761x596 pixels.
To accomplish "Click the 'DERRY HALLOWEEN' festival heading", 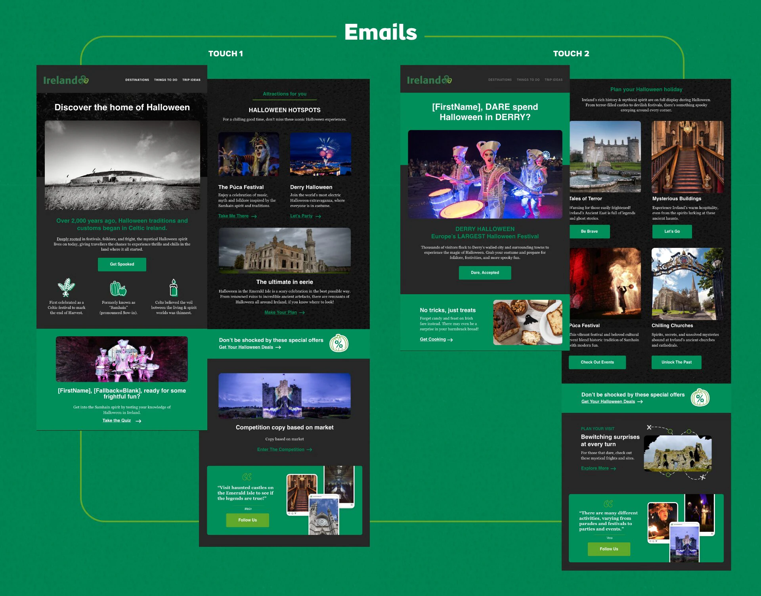I will [485, 229].
